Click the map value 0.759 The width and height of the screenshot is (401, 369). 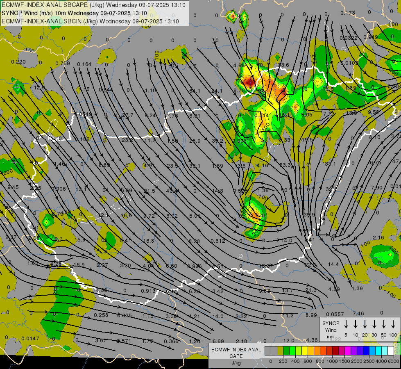[63, 64]
